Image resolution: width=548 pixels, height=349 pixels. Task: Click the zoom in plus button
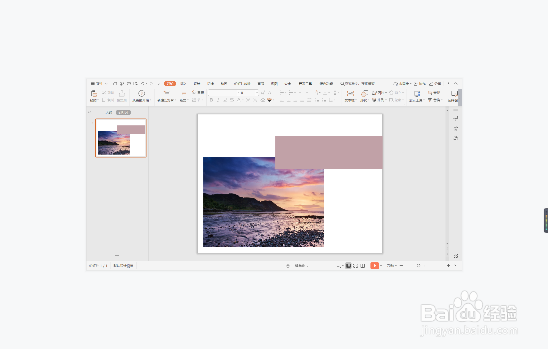pyautogui.click(x=448, y=266)
